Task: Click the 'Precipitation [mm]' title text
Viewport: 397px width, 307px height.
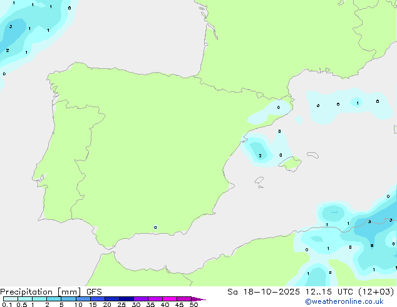Action: point(41,292)
